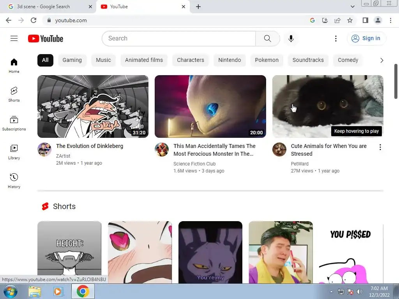Open the HEIGHT short thumbnail
The height and width of the screenshot is (299, 399).
click(x=69, y=252)
